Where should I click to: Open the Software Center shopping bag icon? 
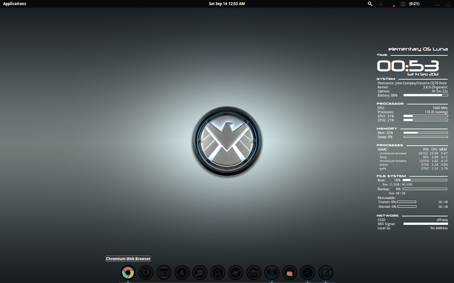(x=289, y=272)
